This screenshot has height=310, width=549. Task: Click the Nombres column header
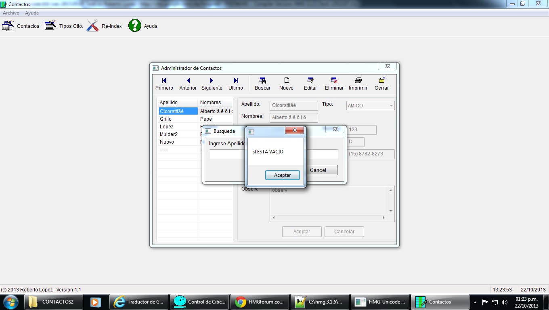click(215, 102)
